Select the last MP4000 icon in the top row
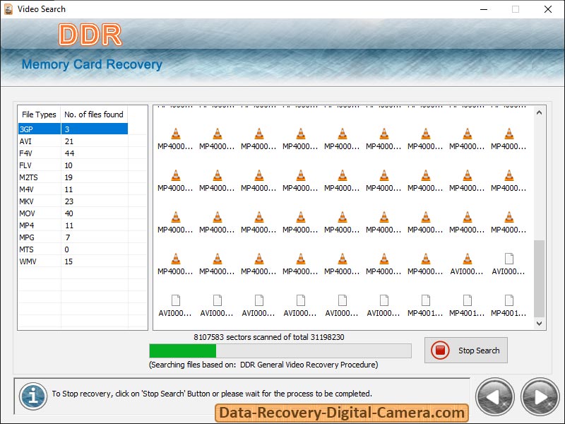 click(x=509, y=131)
